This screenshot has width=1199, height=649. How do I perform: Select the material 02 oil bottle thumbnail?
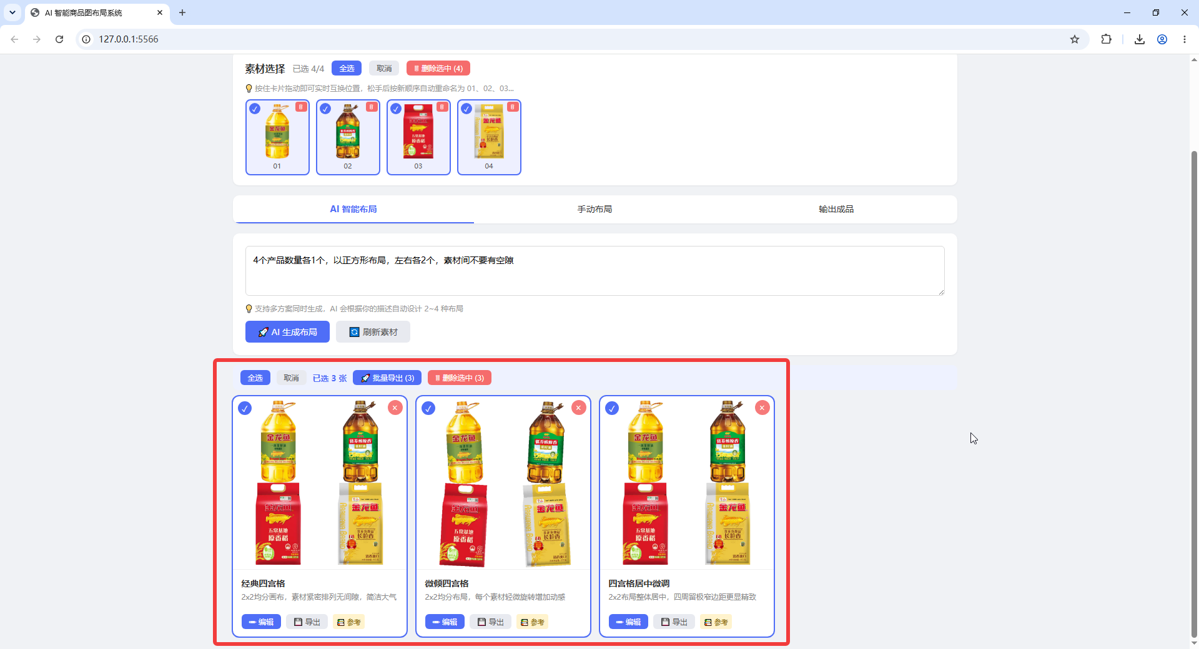pyautogui.click(x=348, y=132)
